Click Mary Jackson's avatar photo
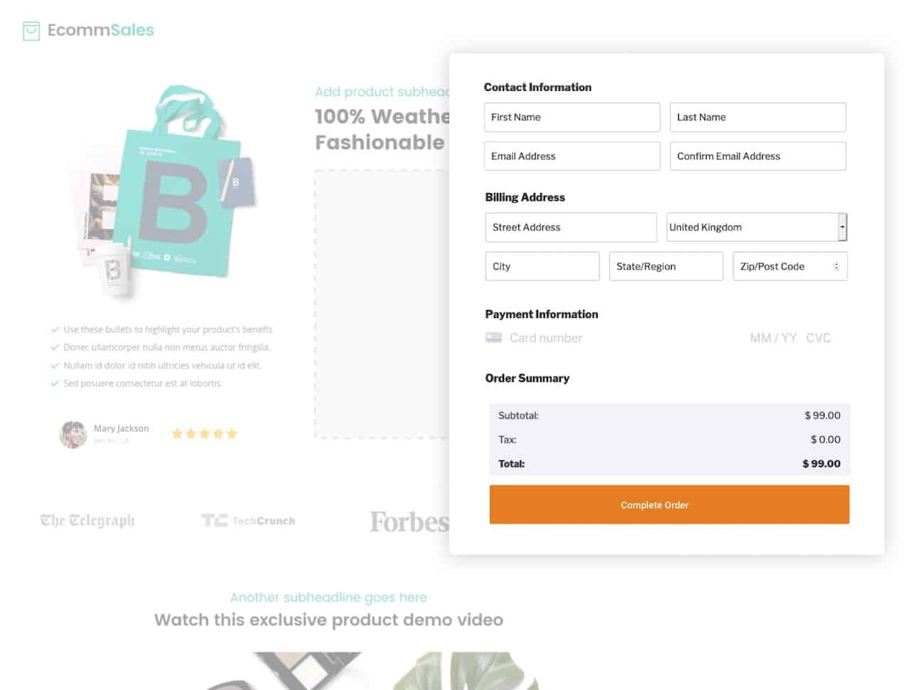 click(x=72, y=434)
